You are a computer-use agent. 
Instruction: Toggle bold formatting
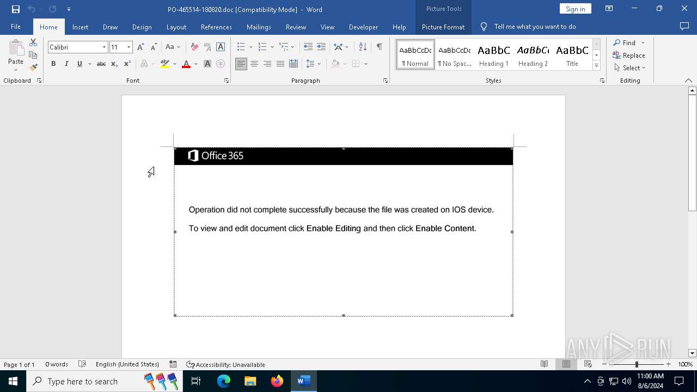coord(53,64)
